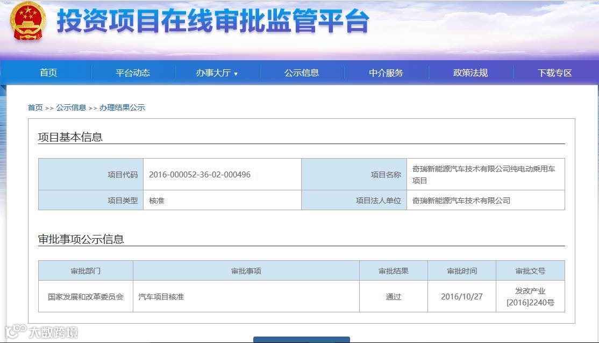Click the 审批结果 column header
599x343 pixels.
click(394, 271)
